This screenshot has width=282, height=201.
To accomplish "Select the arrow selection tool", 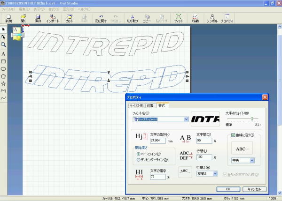I will tap(3, 30).
